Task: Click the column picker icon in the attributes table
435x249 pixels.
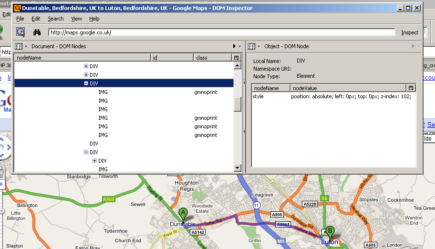Action: (411, 88)
